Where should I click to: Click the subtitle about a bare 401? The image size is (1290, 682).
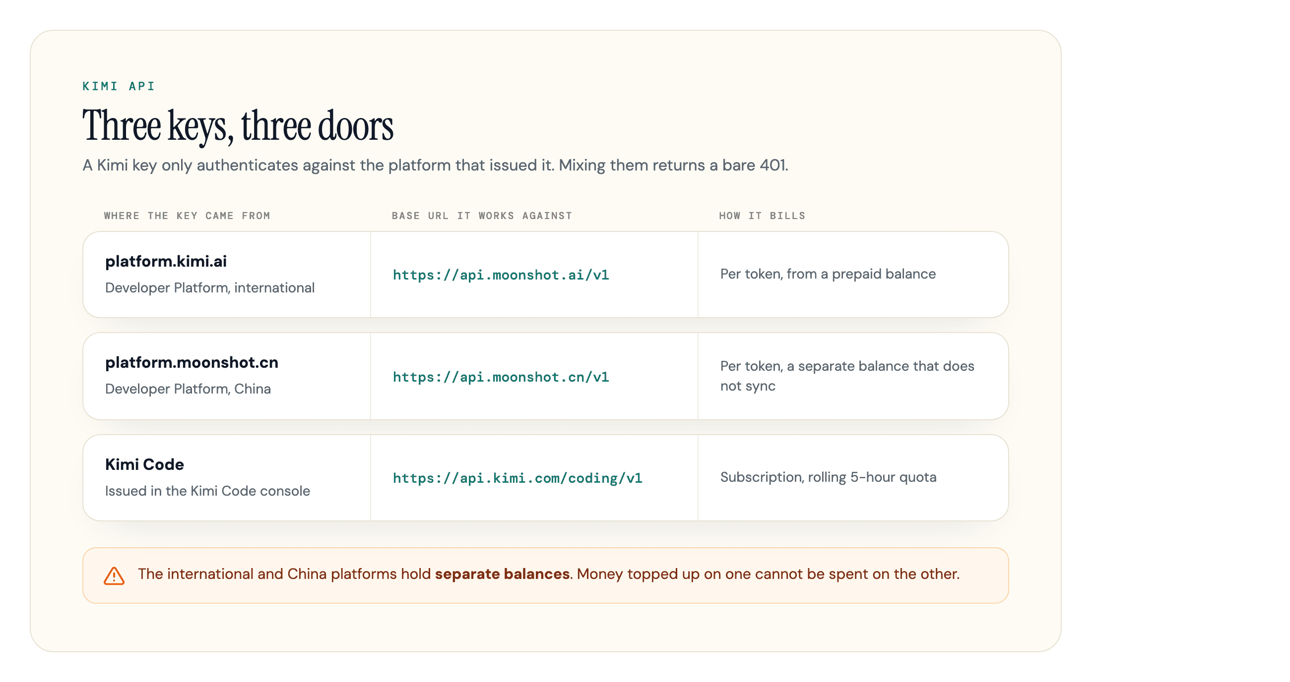coord(435,165)
